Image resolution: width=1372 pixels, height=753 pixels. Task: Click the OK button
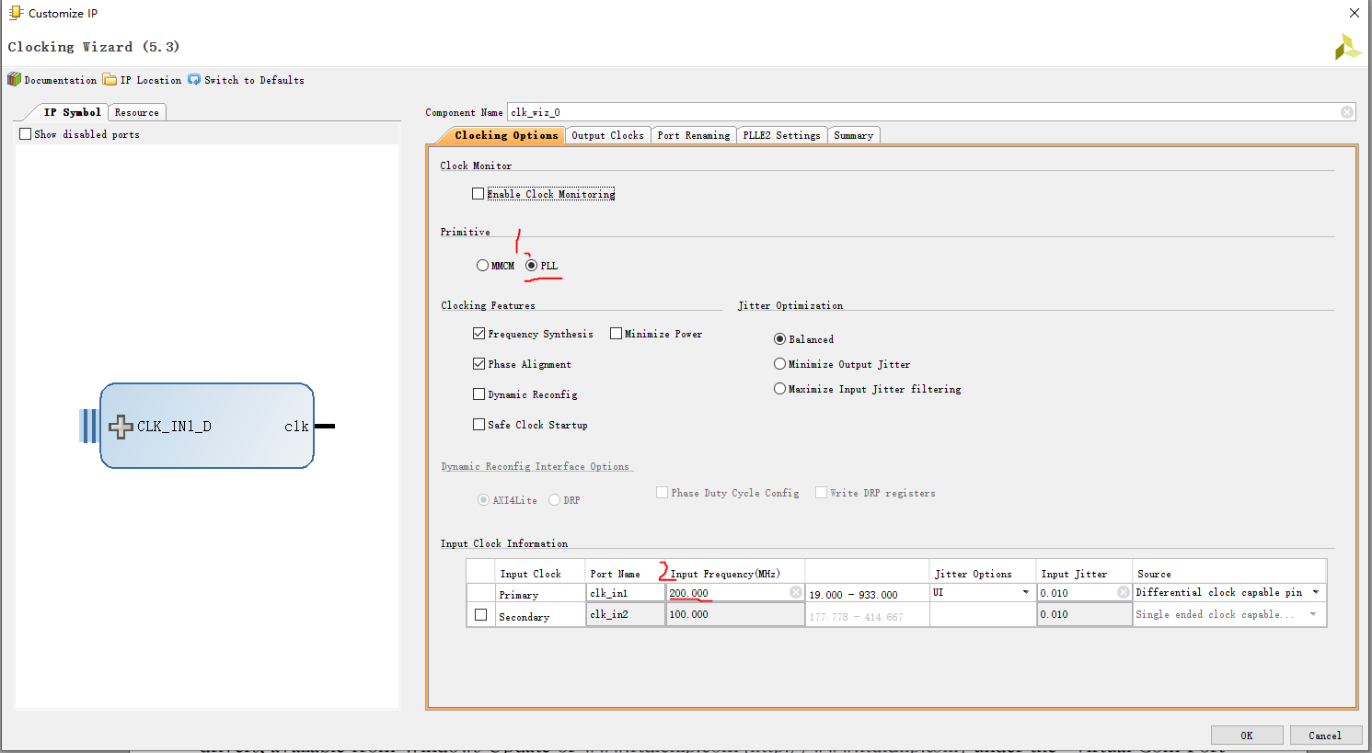tap(1247, 736)
